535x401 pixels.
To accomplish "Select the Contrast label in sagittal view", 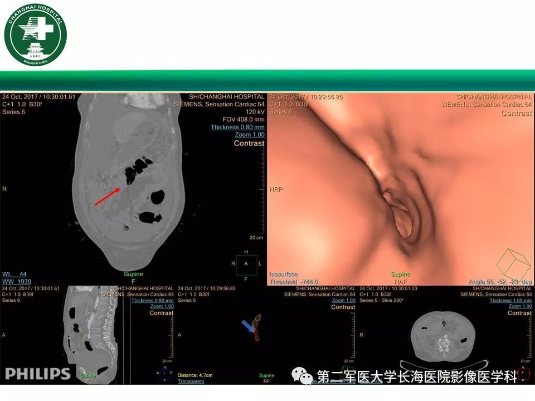I will [x=162, y=312].
